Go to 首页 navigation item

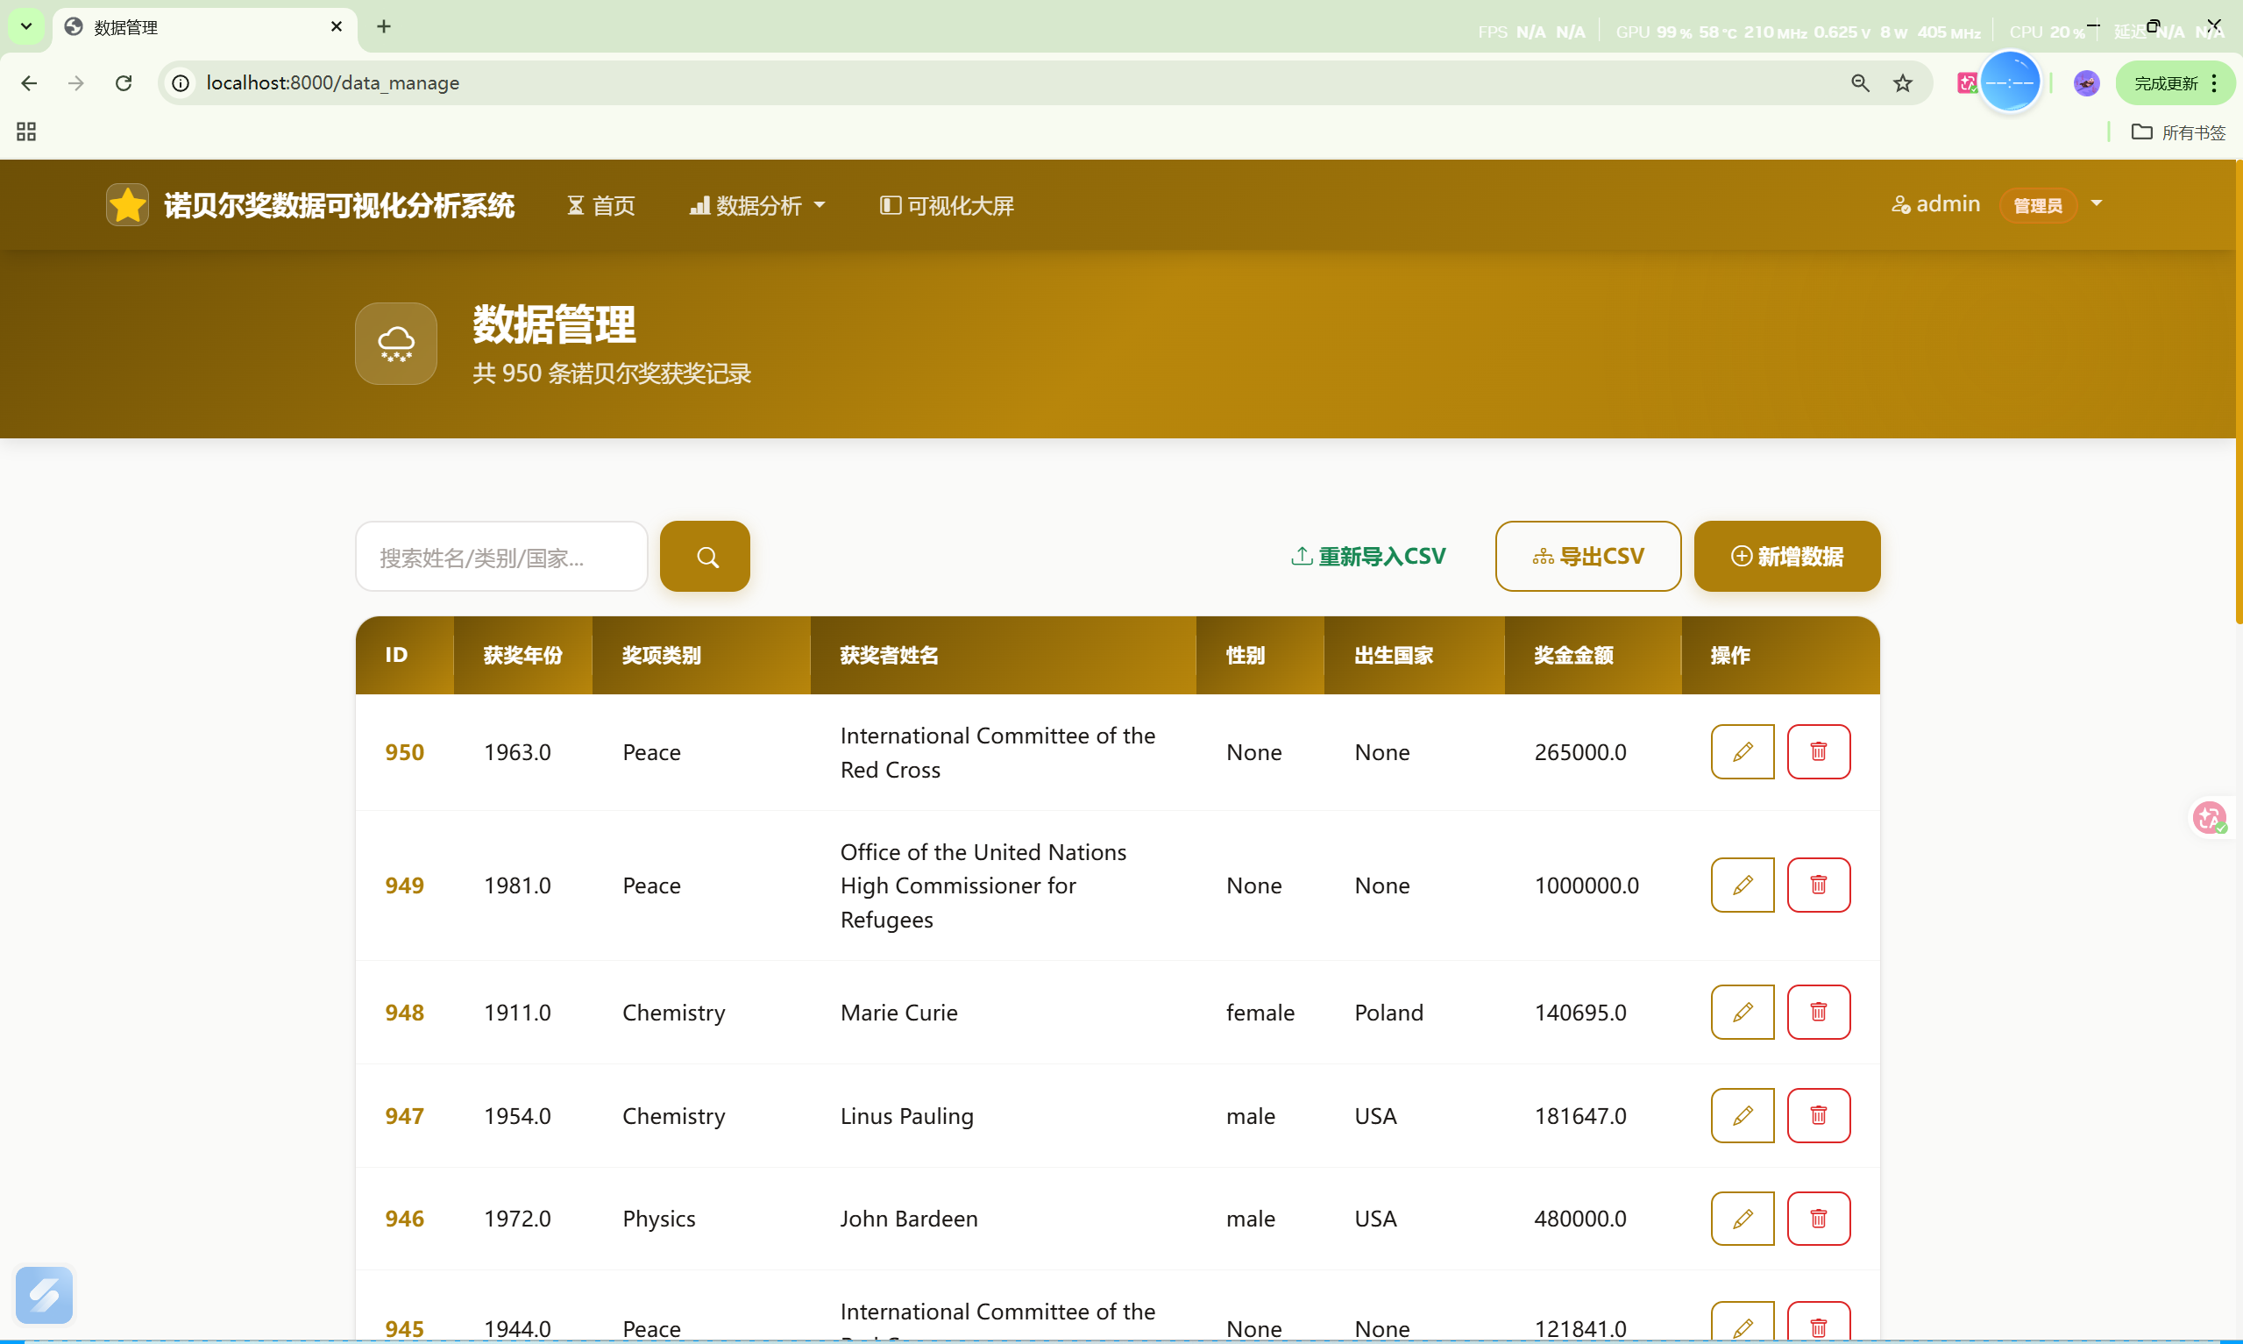601,205
